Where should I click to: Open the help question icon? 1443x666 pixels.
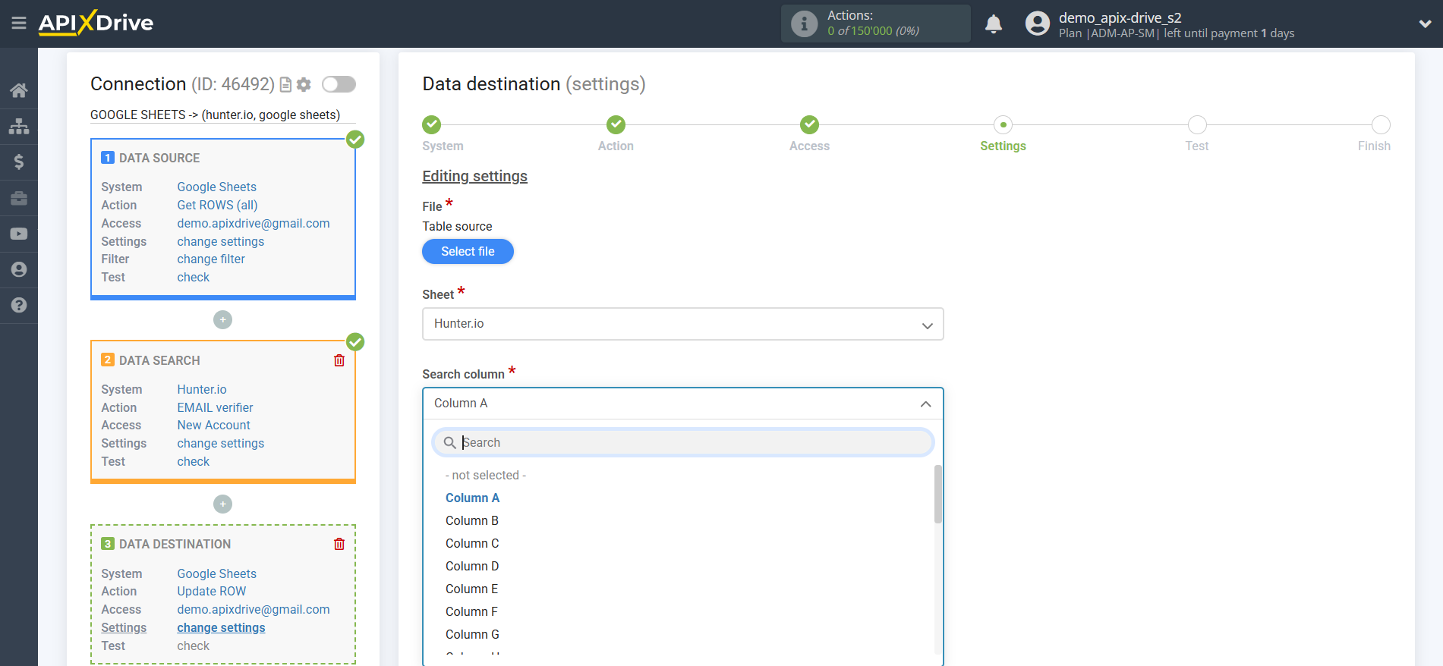coord(19,305)
